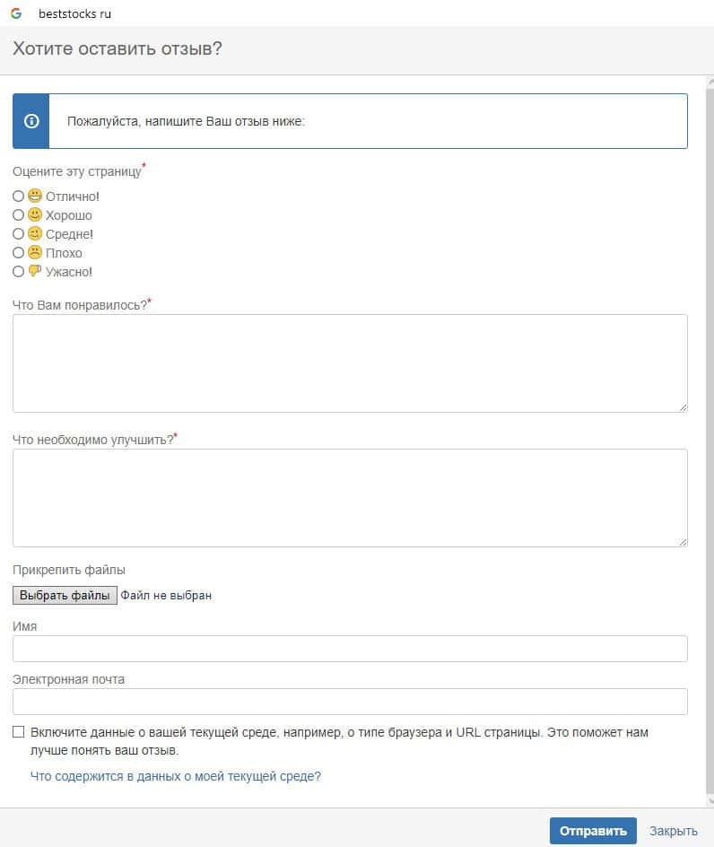Click the Google favicon in the tab

[x=16, y=13]
